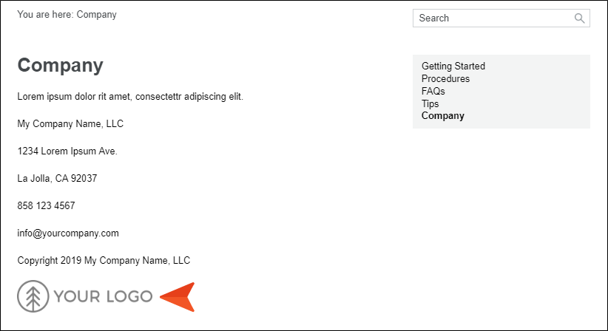This screenshot has width=608, height=331.
Task: Focus the Search input field
Action: tap(501, 18)
